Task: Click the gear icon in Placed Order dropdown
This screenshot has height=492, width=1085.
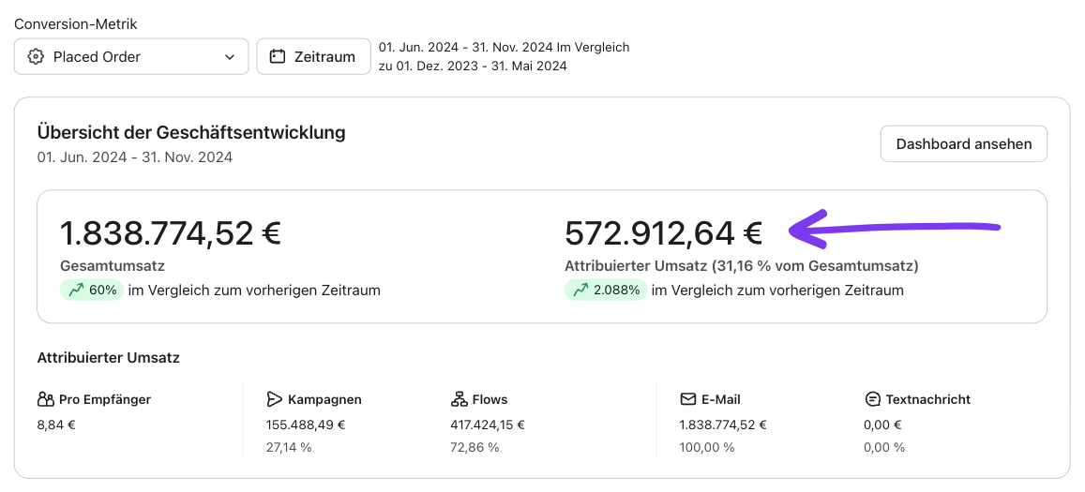Action: pyautogui.click(x=36, y=57)
